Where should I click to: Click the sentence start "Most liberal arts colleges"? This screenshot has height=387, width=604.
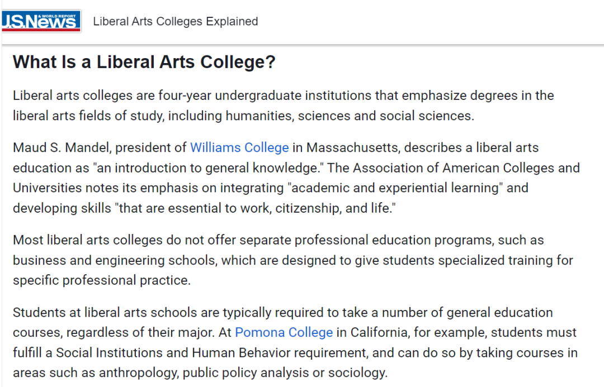[88, 240]
